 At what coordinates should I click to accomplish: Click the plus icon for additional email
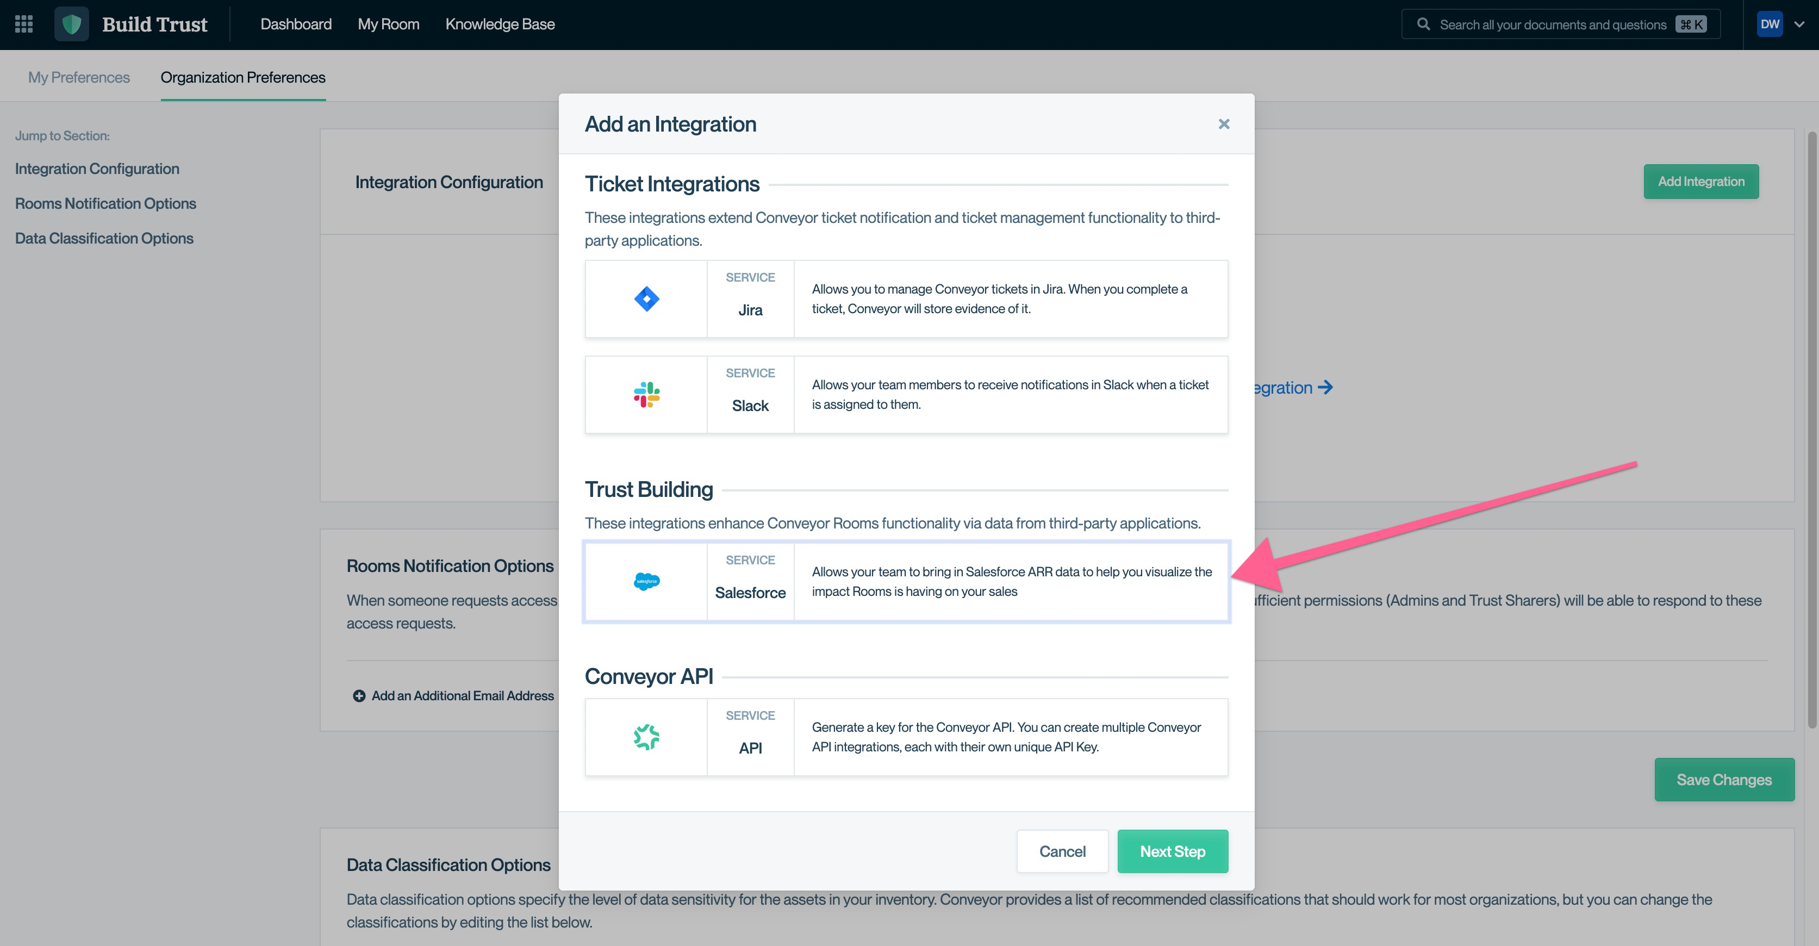(x=359, y=696)
